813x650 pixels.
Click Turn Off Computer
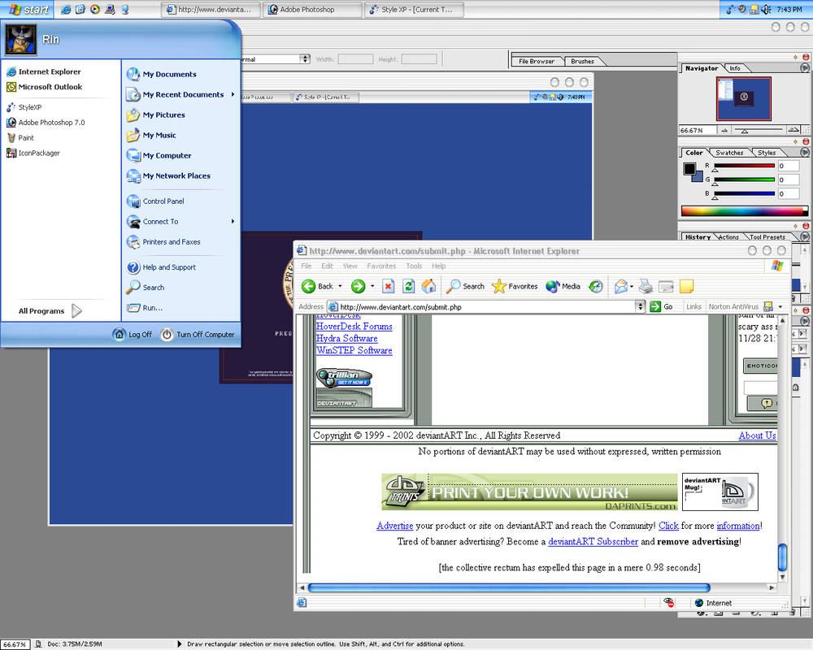click(x=198, y=334)
